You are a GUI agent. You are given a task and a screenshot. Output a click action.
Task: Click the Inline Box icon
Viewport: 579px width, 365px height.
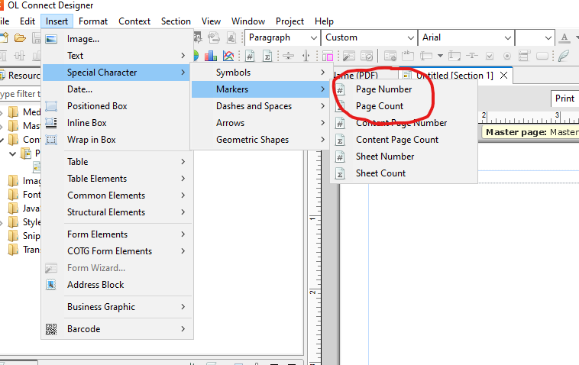point(52,123)
